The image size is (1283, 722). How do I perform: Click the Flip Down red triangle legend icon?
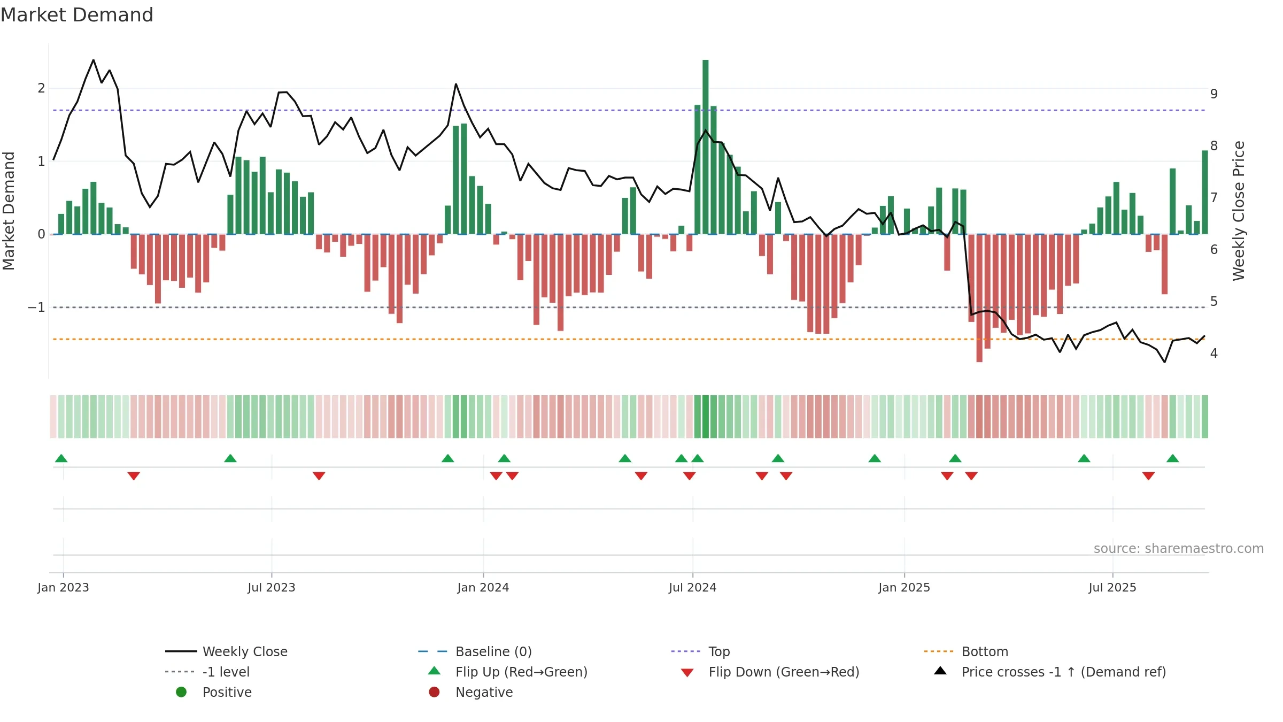(x=687, y=673)
